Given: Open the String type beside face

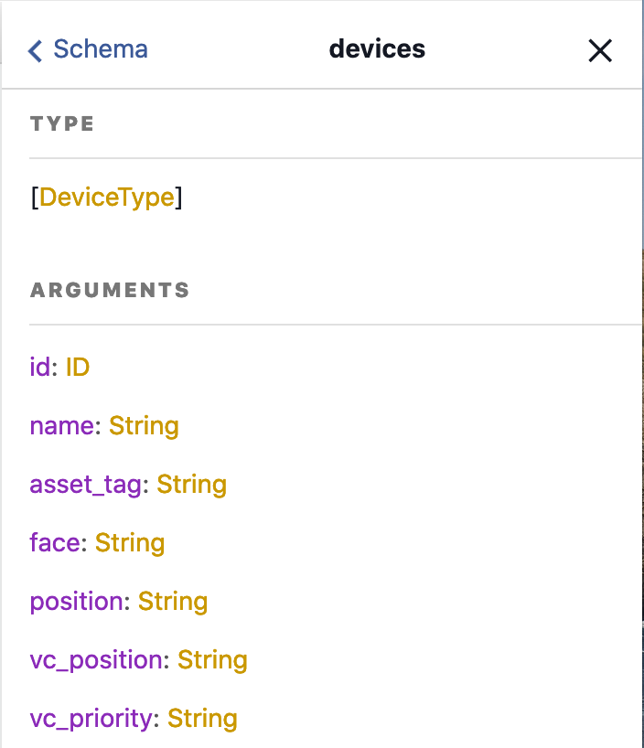Looking at the screenshot, I should click(x=130, y=542).
